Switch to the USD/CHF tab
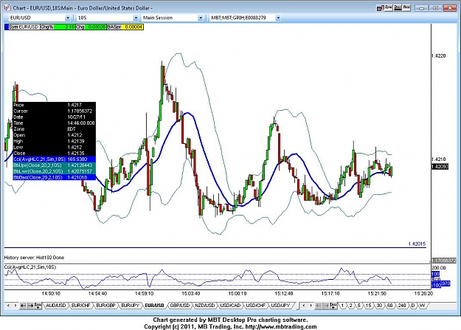 coord(255,306)
